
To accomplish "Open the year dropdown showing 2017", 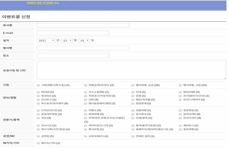I will coord(46,40).
